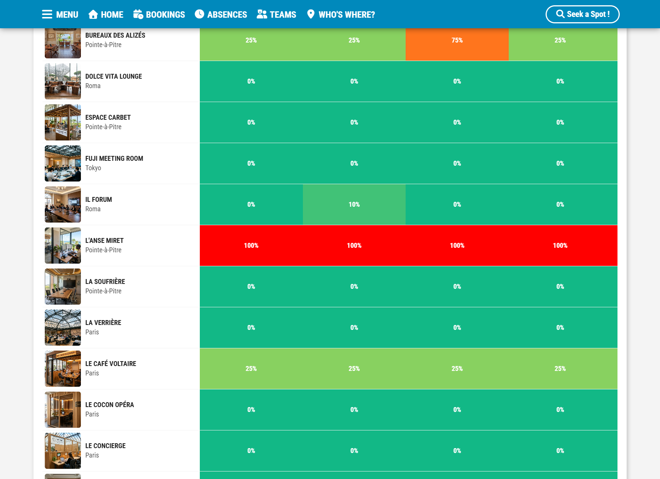Open the Dolce Vita Lounge name link
This screenshot has height=479, width=660.
click(x=114, y=76)
